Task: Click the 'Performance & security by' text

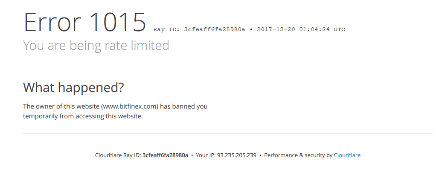Action: 298,155
